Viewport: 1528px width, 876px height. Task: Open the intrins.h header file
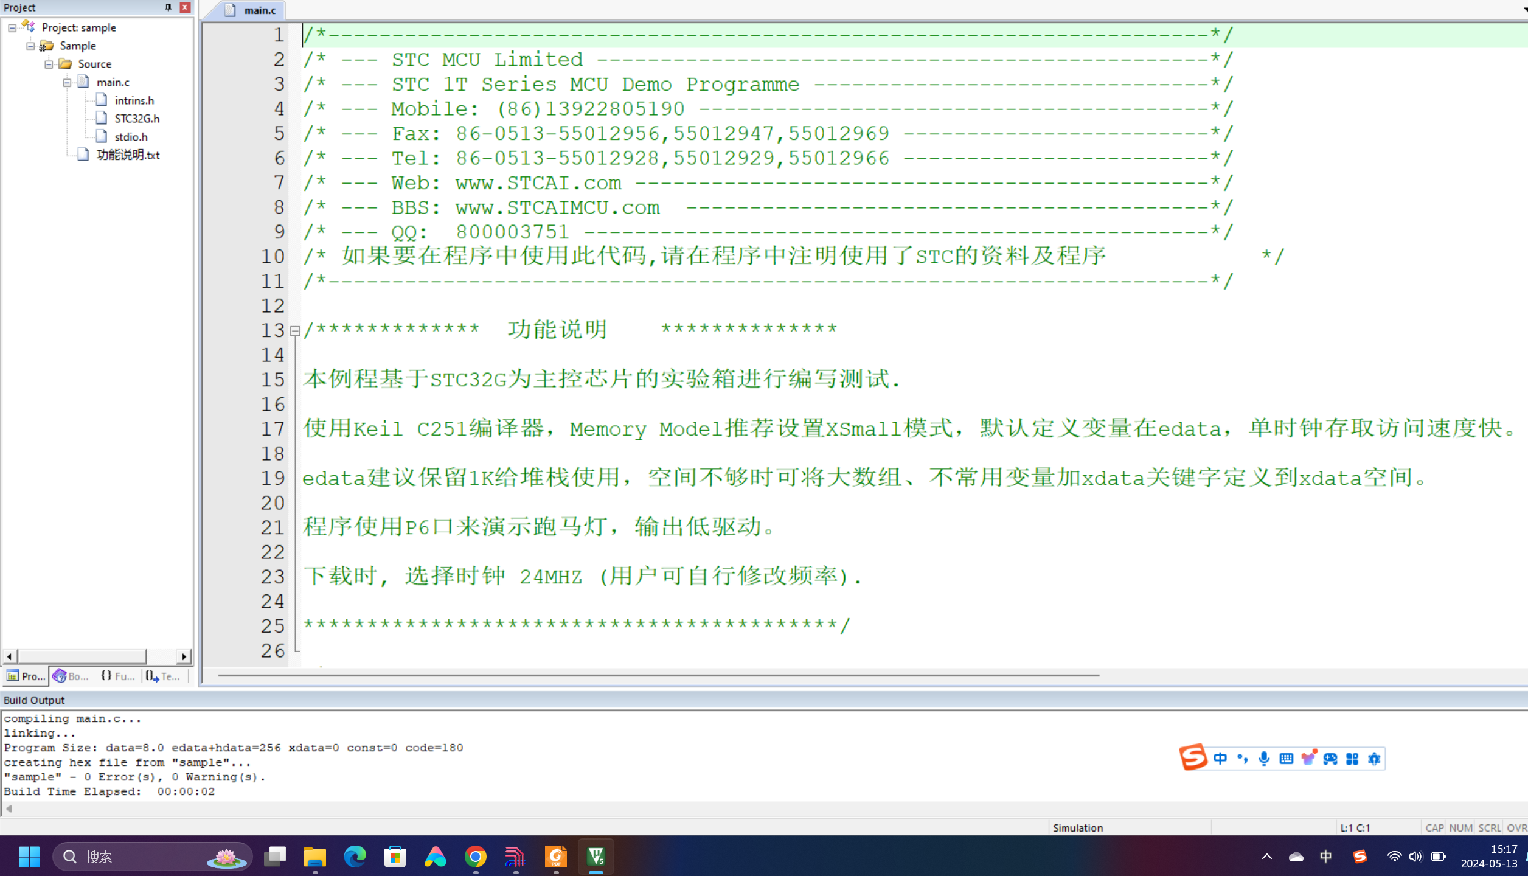[134, 100]
